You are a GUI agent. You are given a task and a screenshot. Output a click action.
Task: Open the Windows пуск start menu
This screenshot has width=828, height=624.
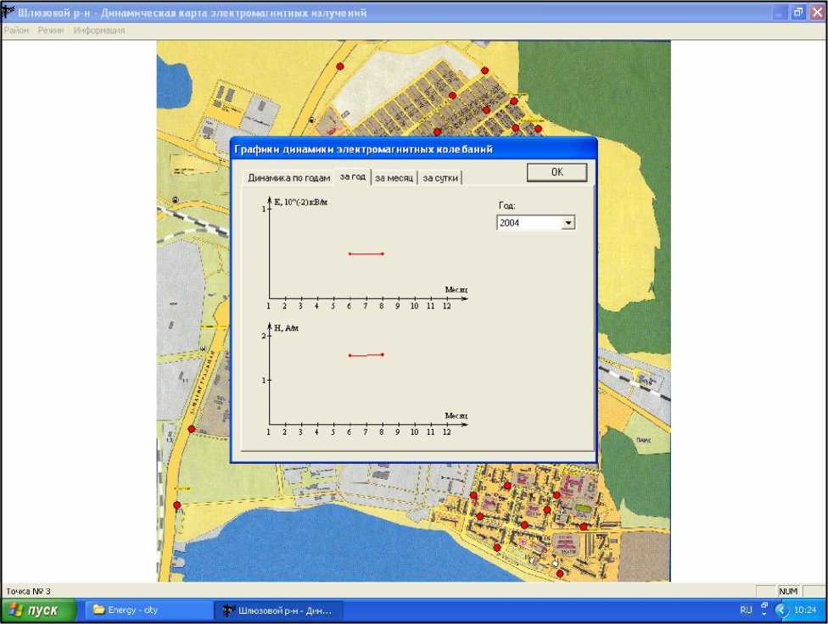click(40, 610)
